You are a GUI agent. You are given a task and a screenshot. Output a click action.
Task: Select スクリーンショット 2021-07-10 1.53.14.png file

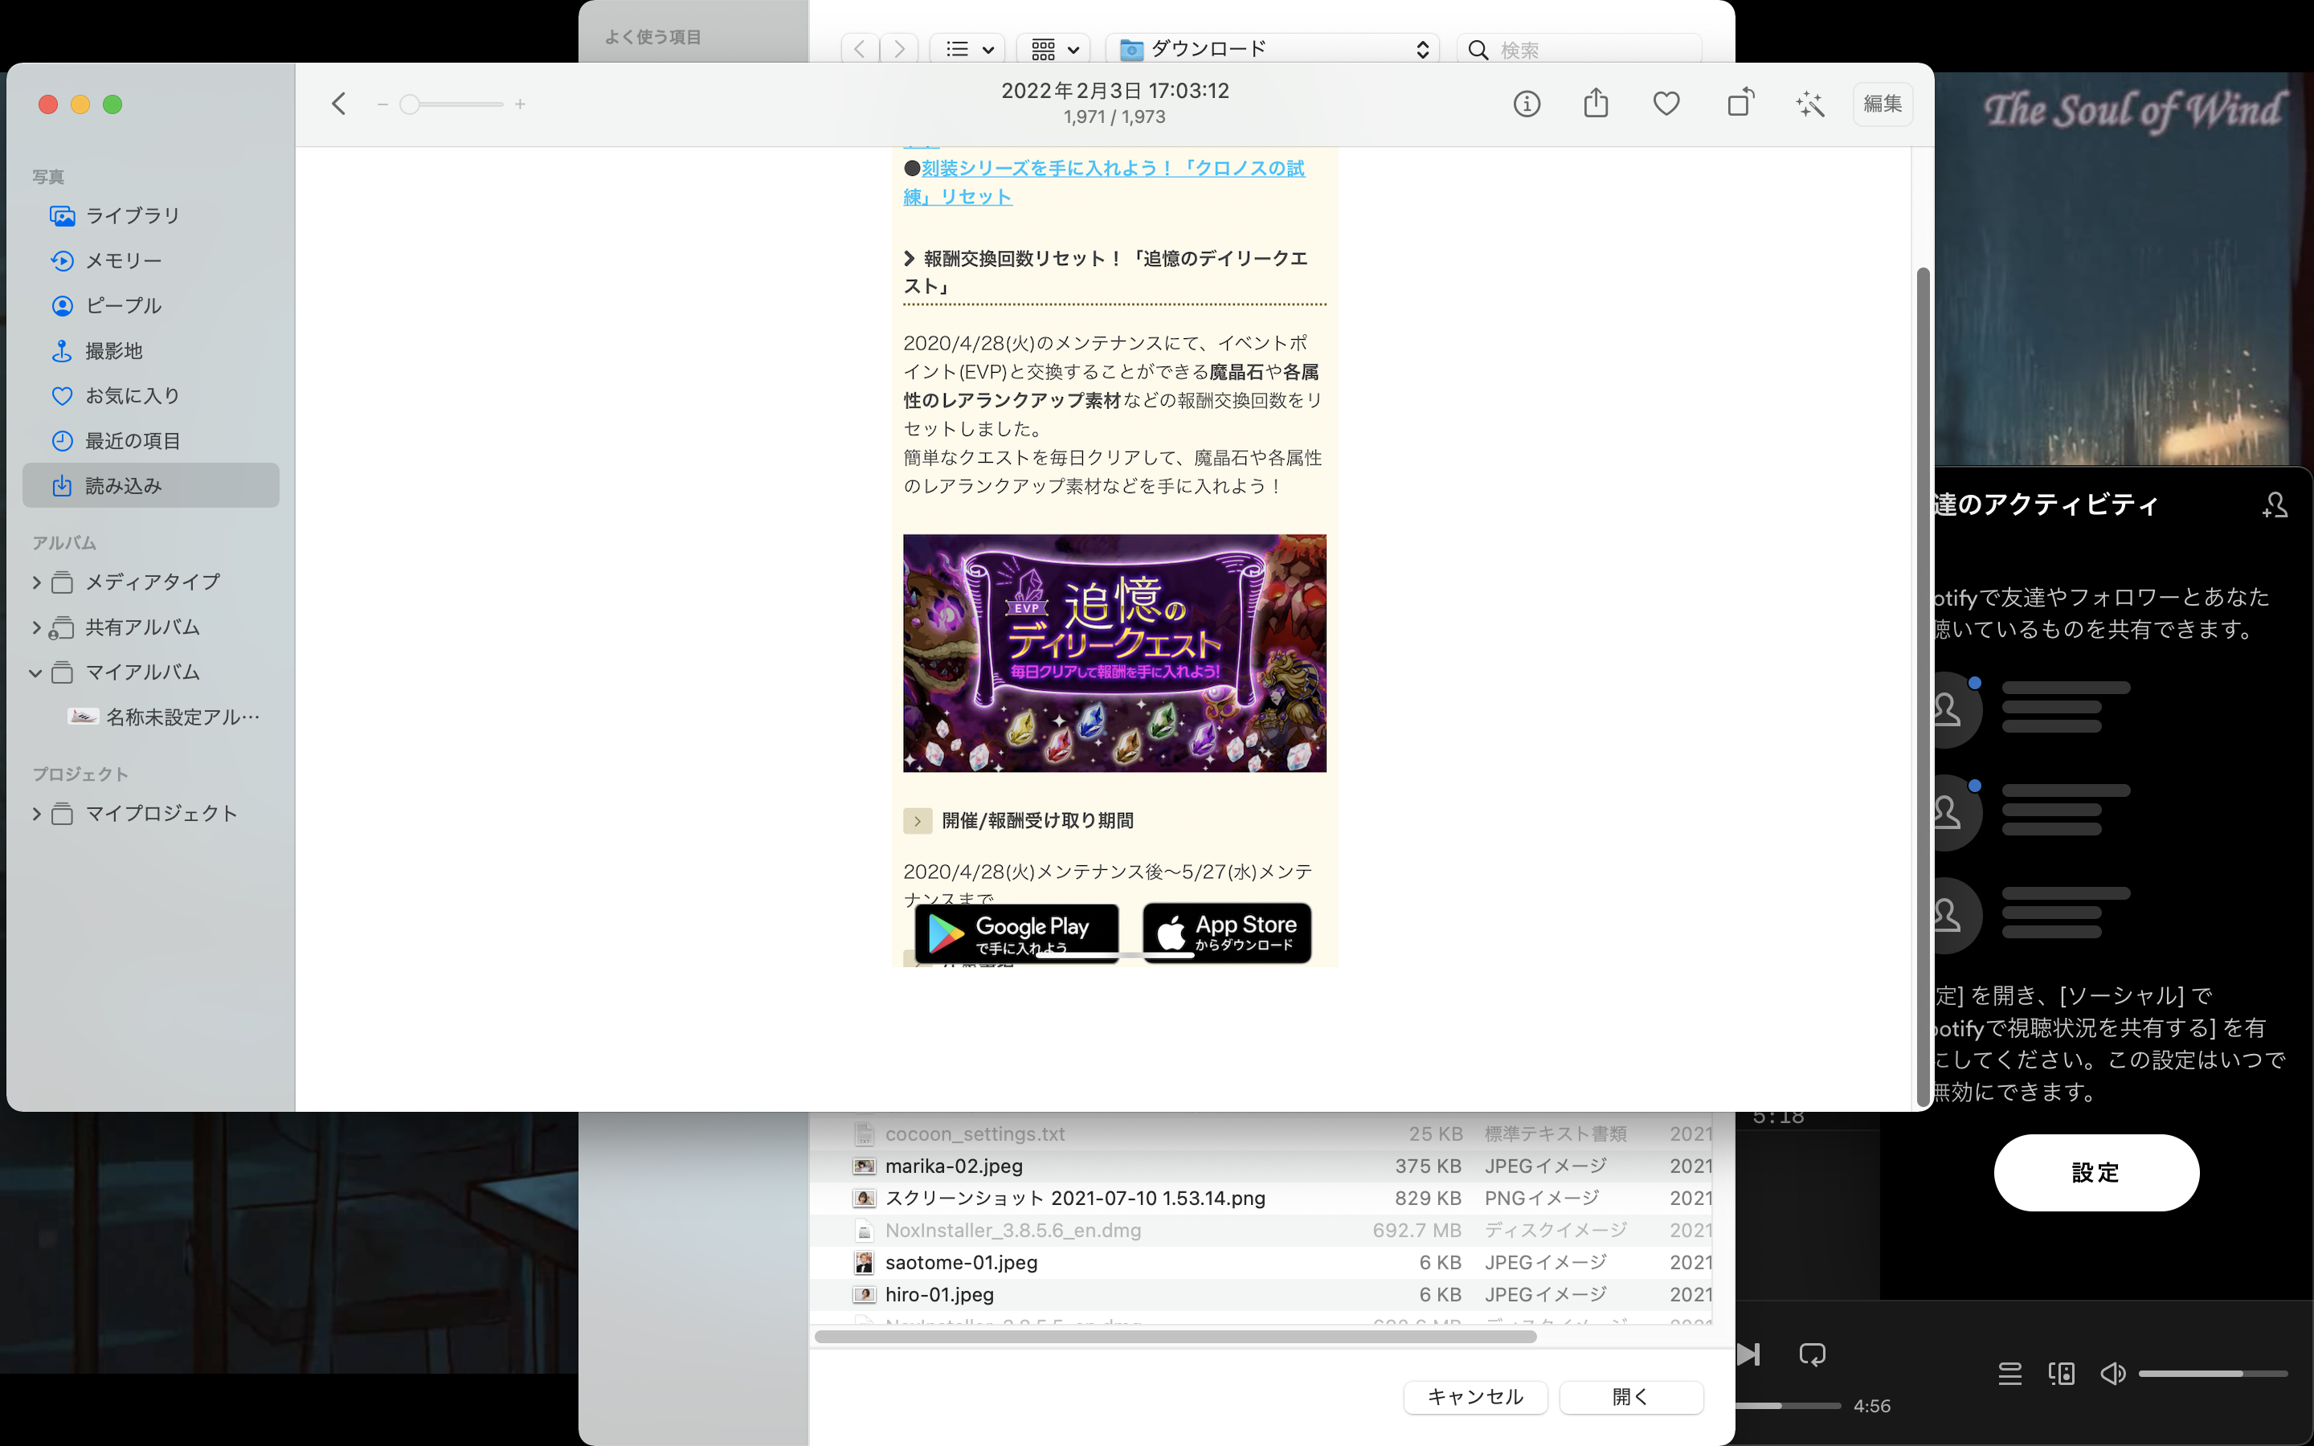(1262, 1199)
